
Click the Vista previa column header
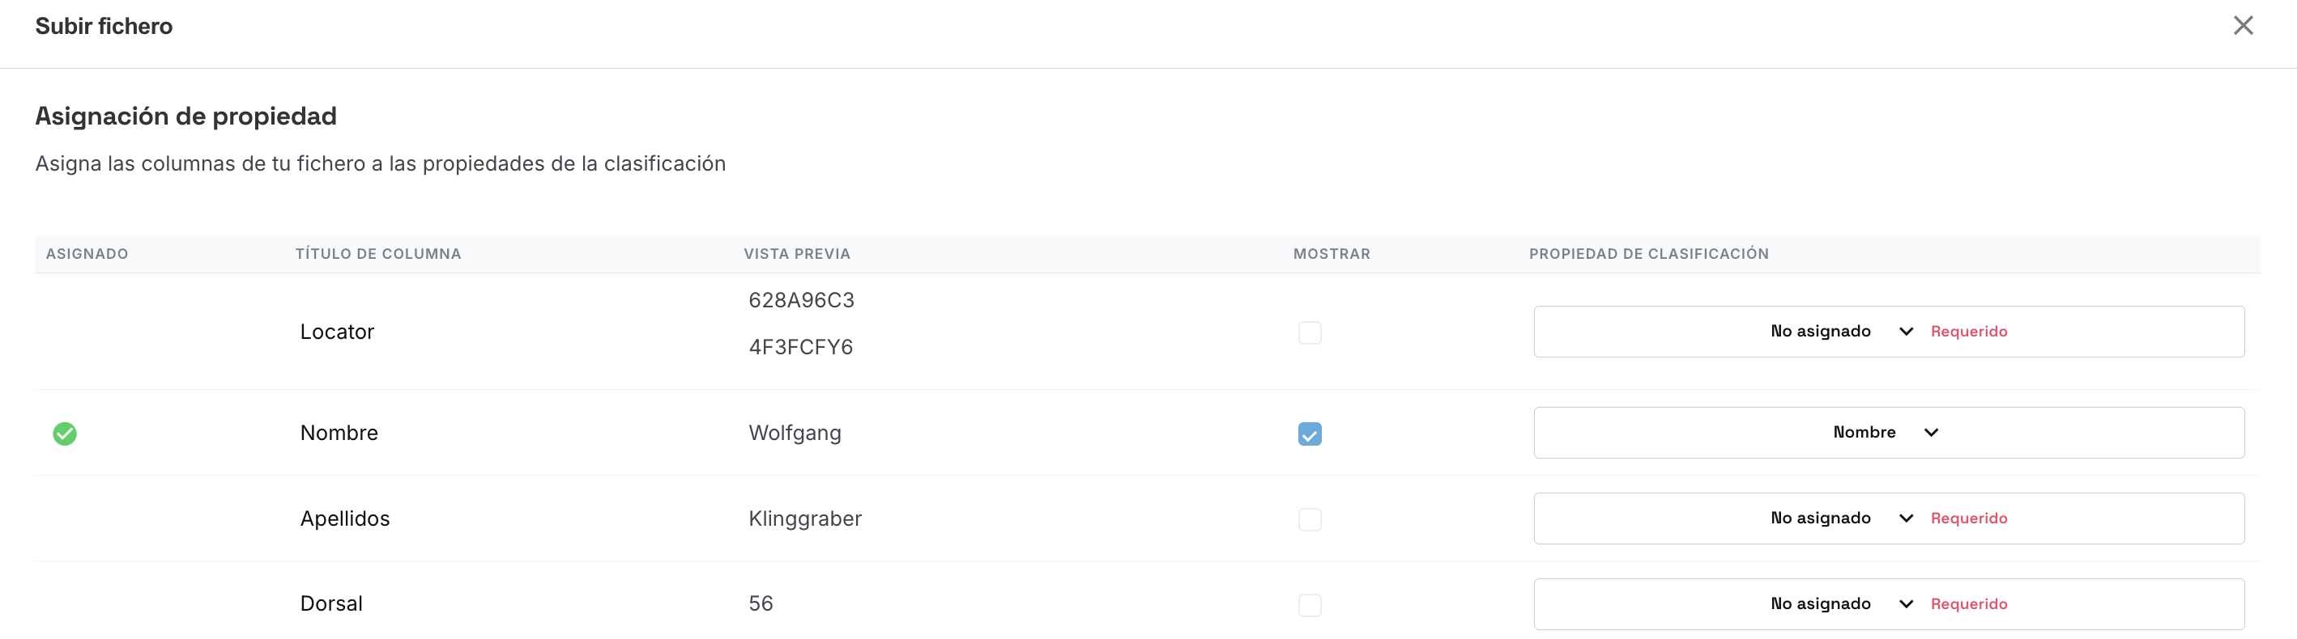click(797, 254)
